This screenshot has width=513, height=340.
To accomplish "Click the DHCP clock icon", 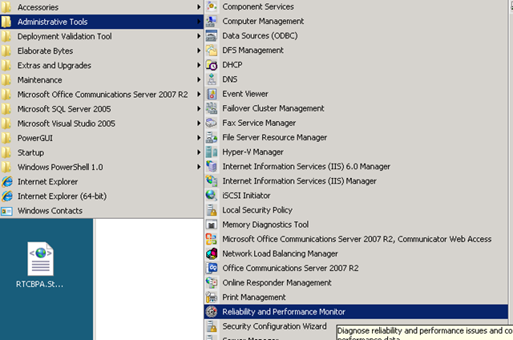I will coord(212,64).
